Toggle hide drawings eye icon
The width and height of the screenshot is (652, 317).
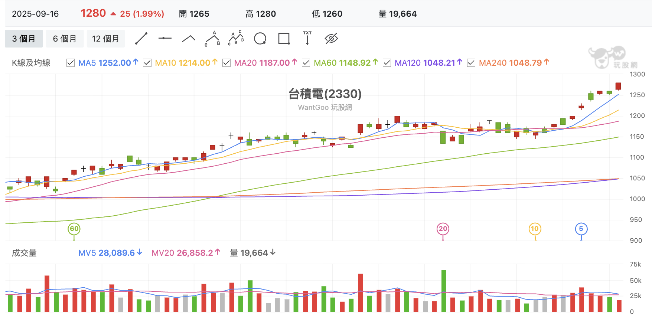click(331, 39)
